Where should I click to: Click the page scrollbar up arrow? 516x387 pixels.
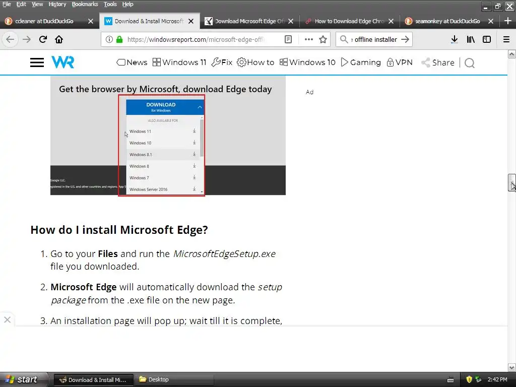(x=512, y=54)
